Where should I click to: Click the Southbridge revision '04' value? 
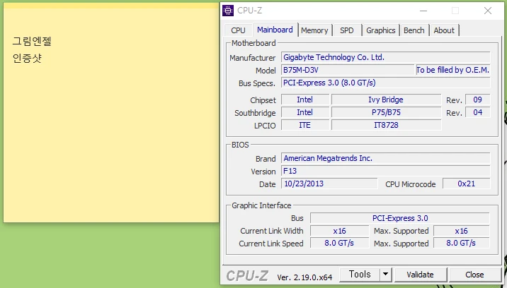tap(477, 112)
